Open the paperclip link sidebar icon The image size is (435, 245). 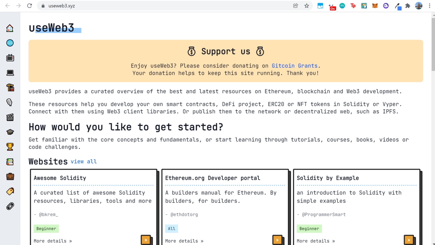point(10,206)
